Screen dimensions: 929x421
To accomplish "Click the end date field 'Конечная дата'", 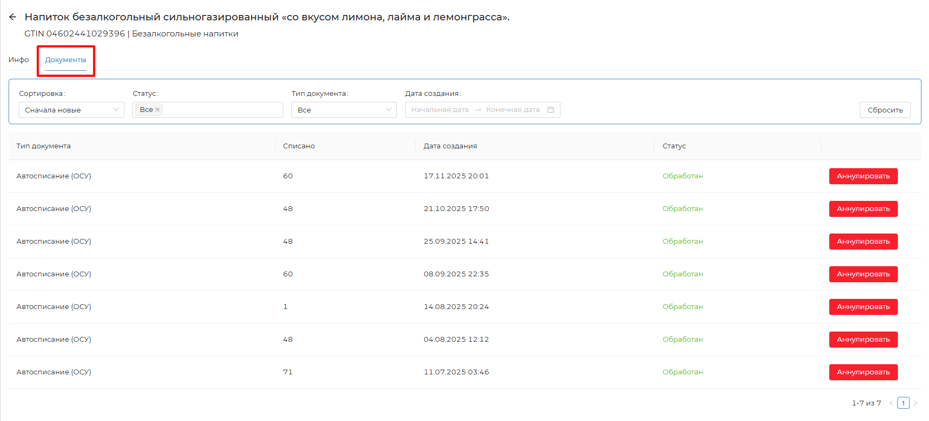I will (x=513, y=110).
